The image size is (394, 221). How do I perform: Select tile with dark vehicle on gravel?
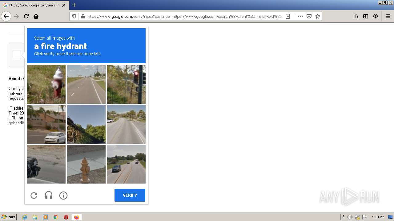46,164
